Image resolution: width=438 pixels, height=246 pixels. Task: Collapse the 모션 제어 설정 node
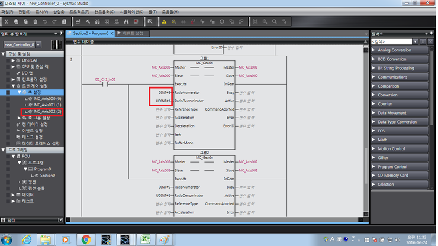click(13, 86)
